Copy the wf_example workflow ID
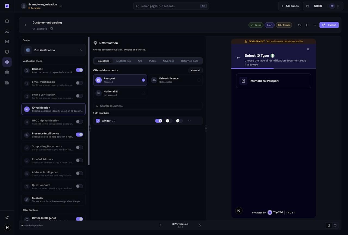 pos(51,29)
